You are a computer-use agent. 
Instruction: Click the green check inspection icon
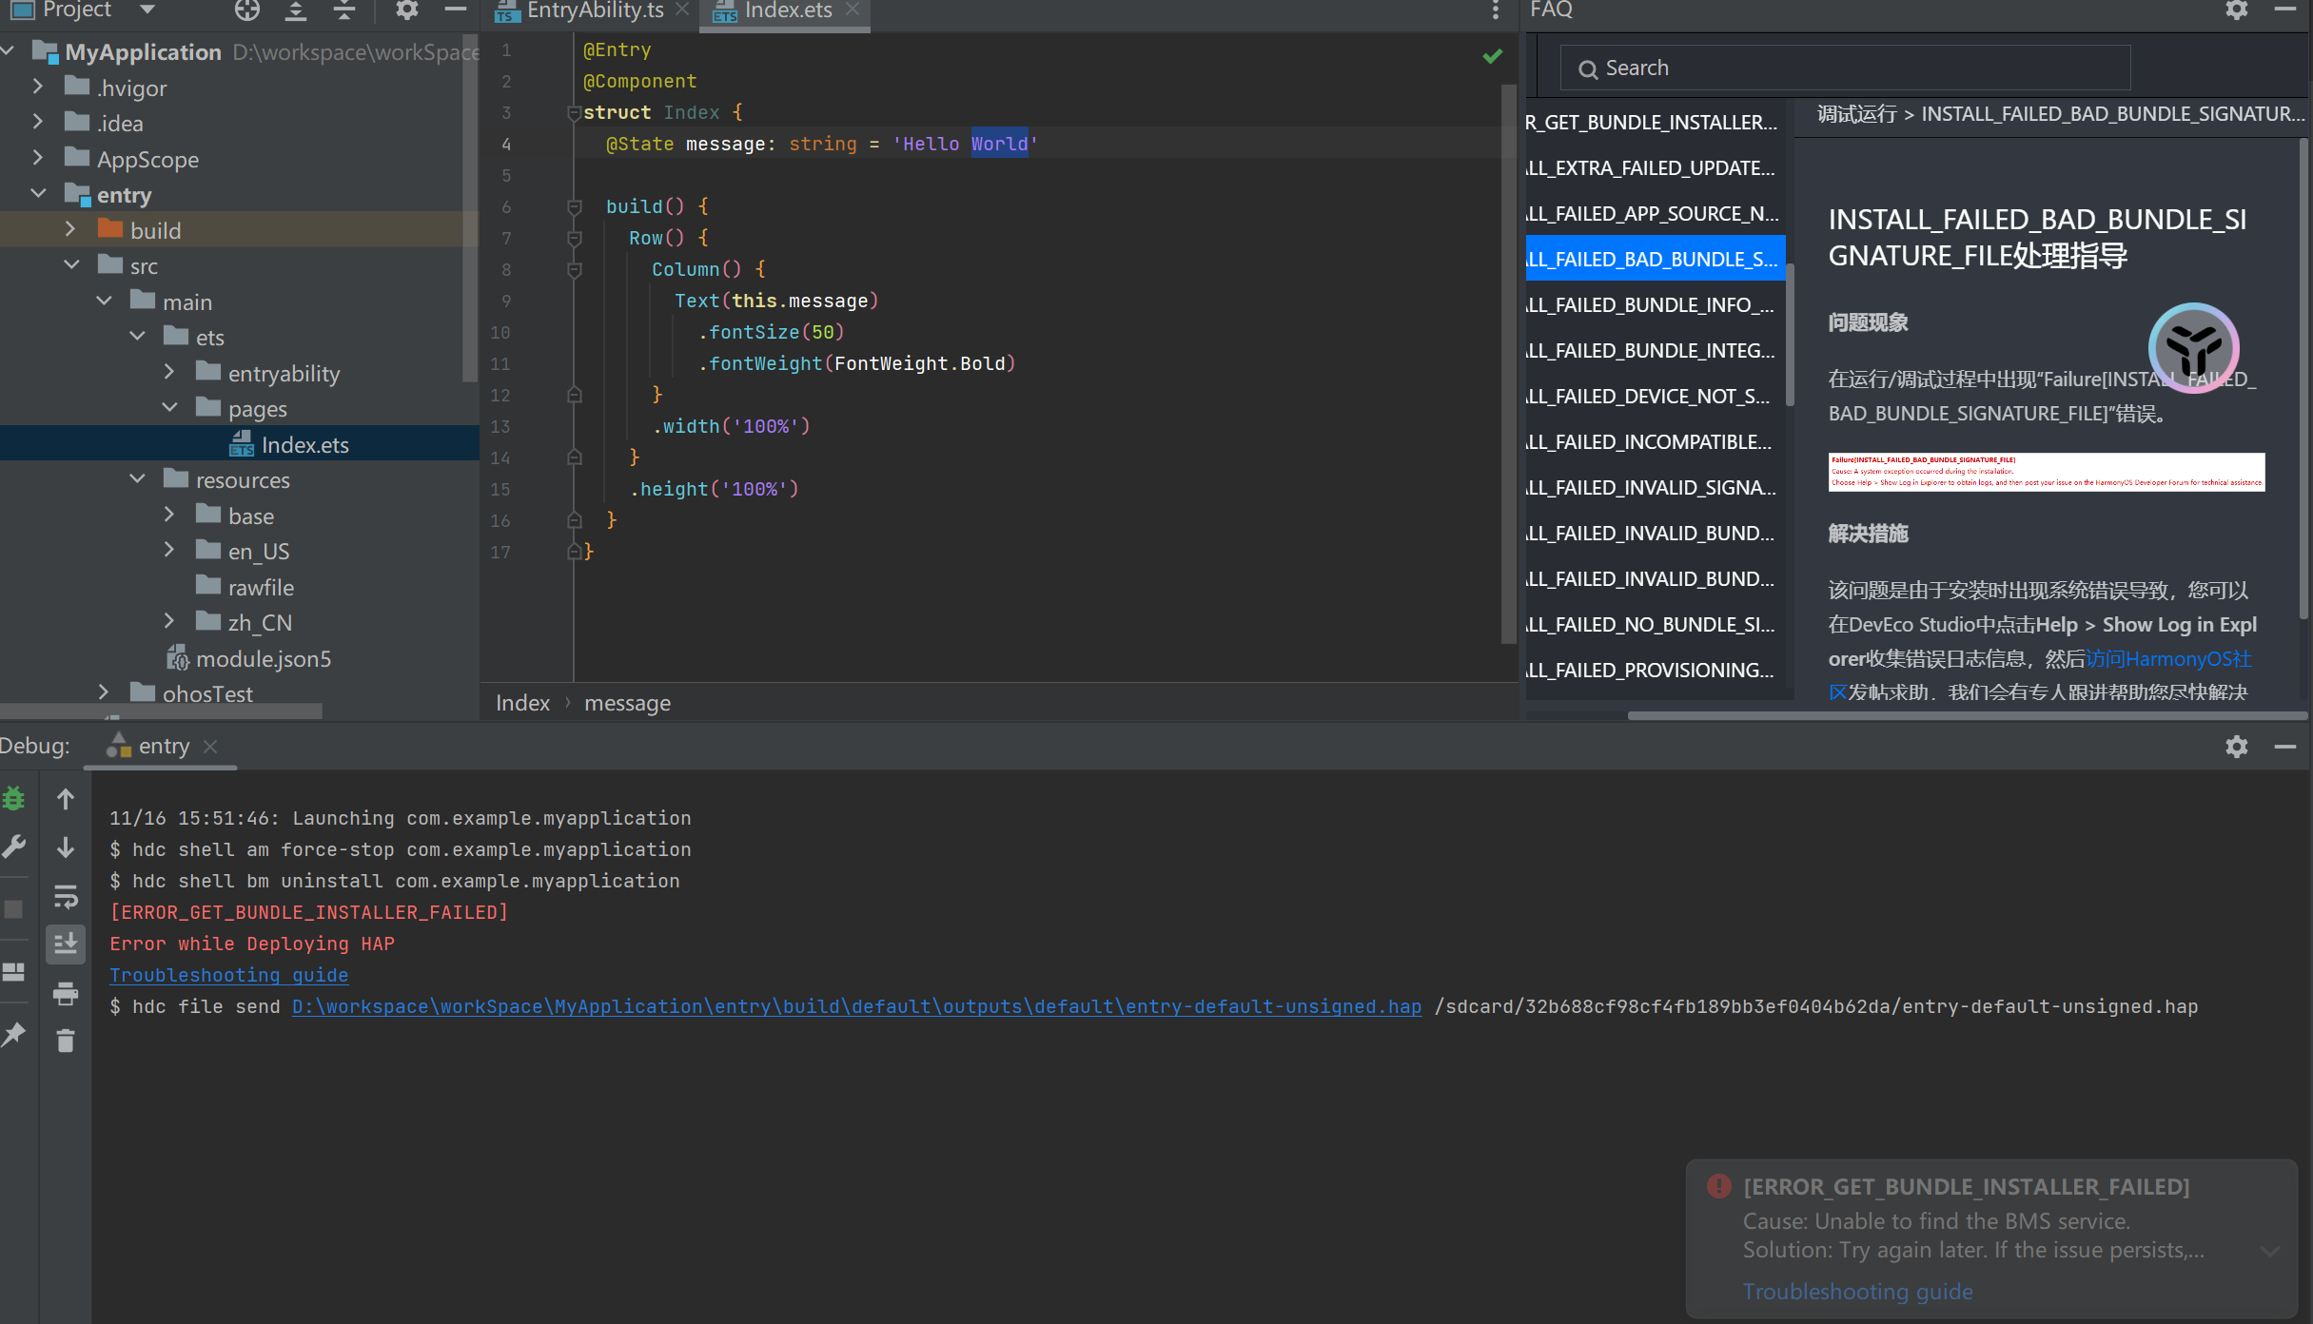(1493, 56)
